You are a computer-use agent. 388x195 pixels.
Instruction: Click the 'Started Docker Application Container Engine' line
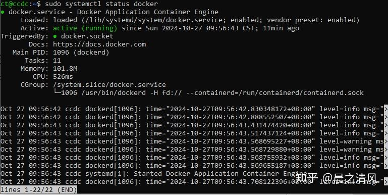pyautogui.click(x=220, y=174)
